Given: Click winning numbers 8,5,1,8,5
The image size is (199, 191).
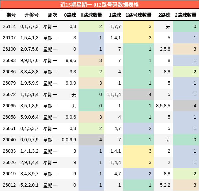Looking at the screenshot, I should click(x=29, y=106).
